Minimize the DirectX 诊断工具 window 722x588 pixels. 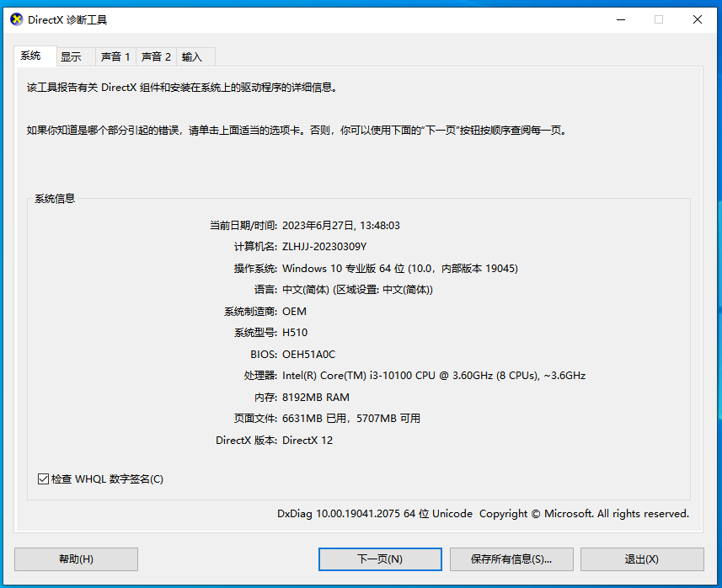pos(621,19)
